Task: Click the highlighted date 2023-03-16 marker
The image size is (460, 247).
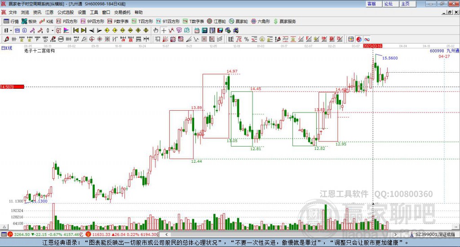Action: coord(372,46)
